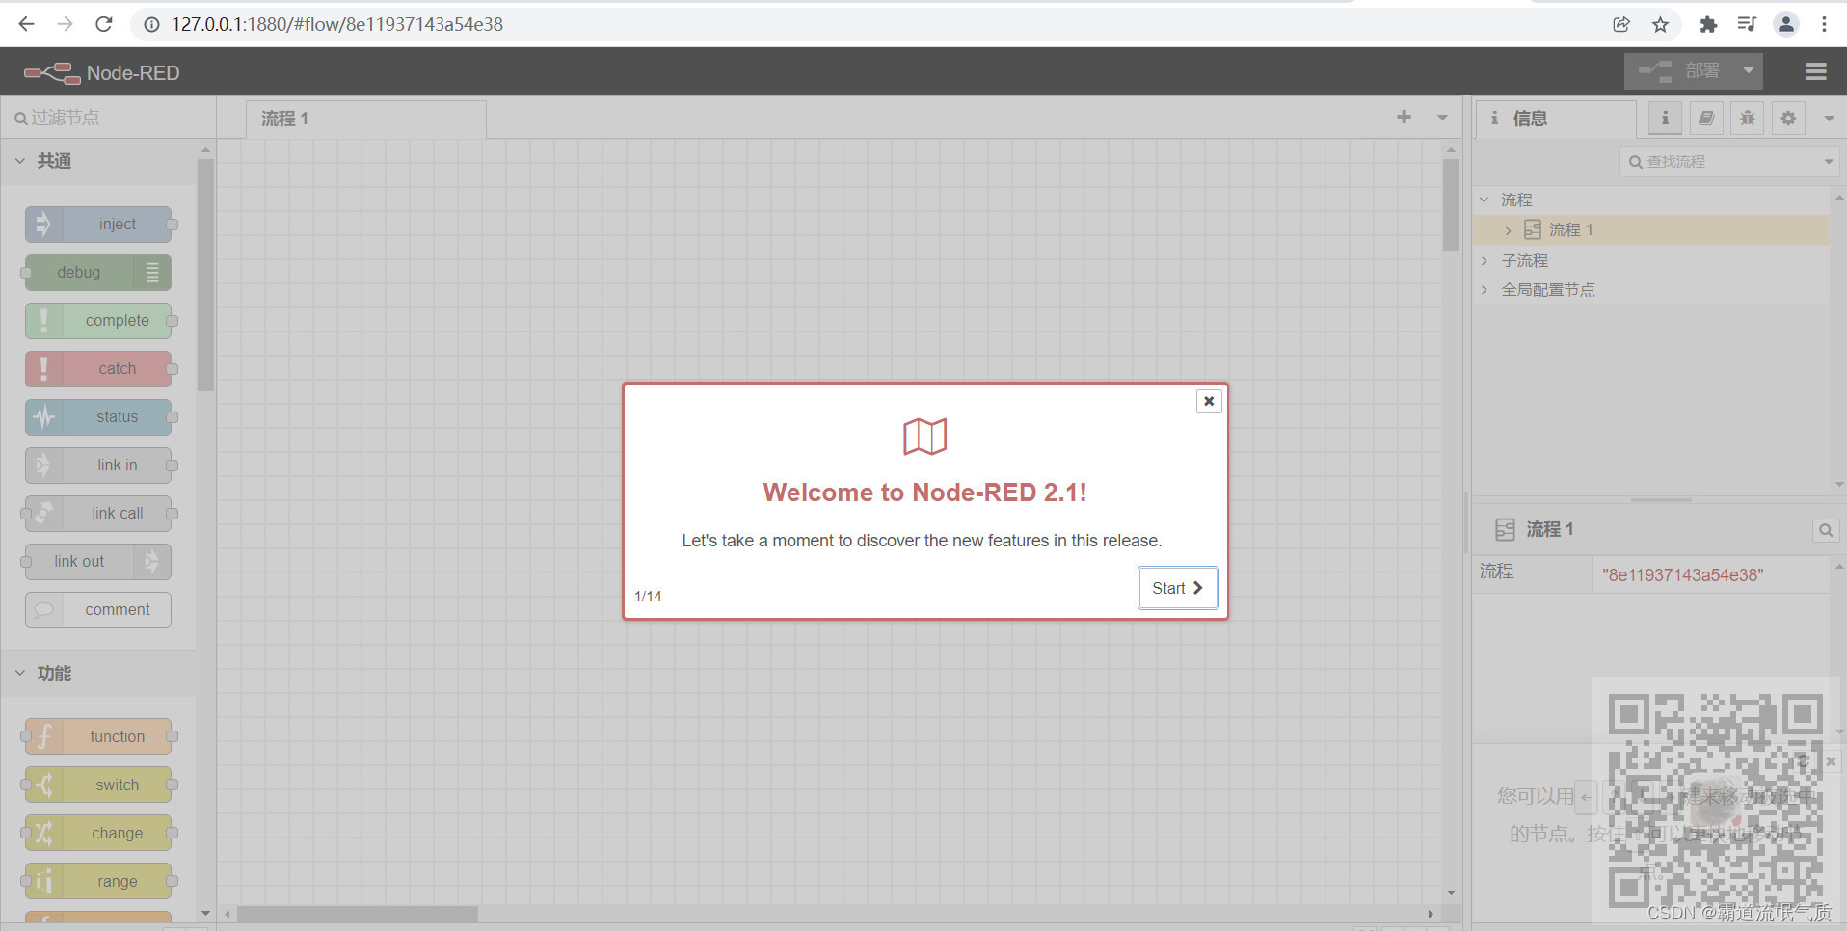Pick the link out node

tap(98, 562)
